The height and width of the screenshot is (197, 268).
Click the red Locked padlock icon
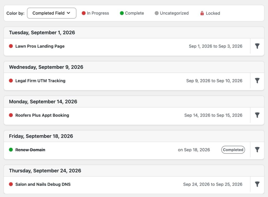(x=202, y=13)
